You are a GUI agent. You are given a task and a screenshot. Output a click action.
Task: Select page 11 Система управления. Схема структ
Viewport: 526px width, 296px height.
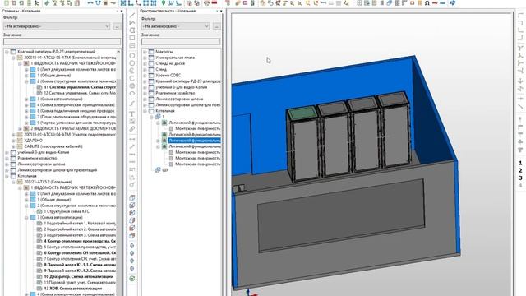(x=80, y=87)
